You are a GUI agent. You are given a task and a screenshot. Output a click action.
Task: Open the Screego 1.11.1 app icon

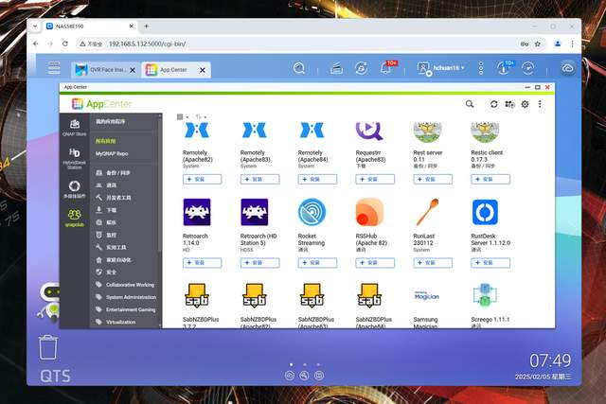pos(485,295)
